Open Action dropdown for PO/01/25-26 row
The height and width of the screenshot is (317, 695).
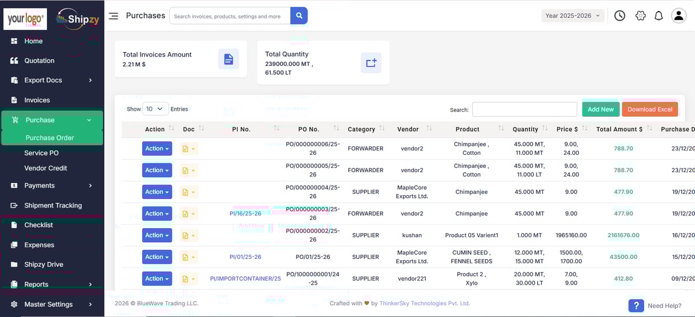157,257
